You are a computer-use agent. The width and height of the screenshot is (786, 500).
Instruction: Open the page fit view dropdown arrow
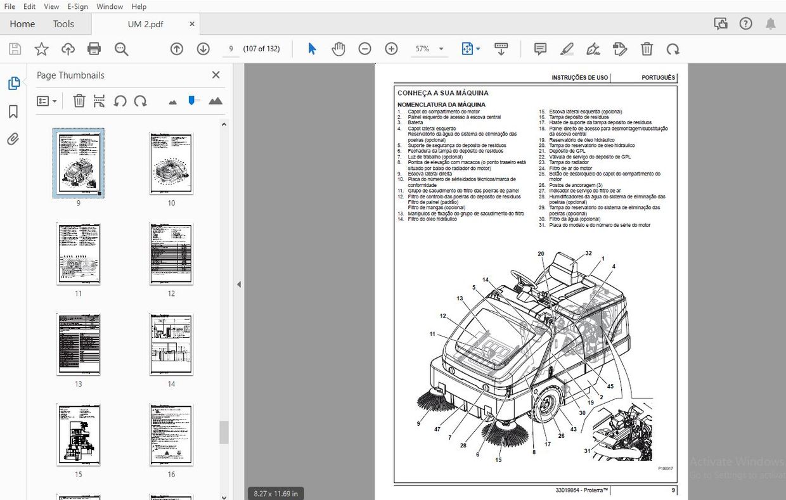[x=478, y=48]
